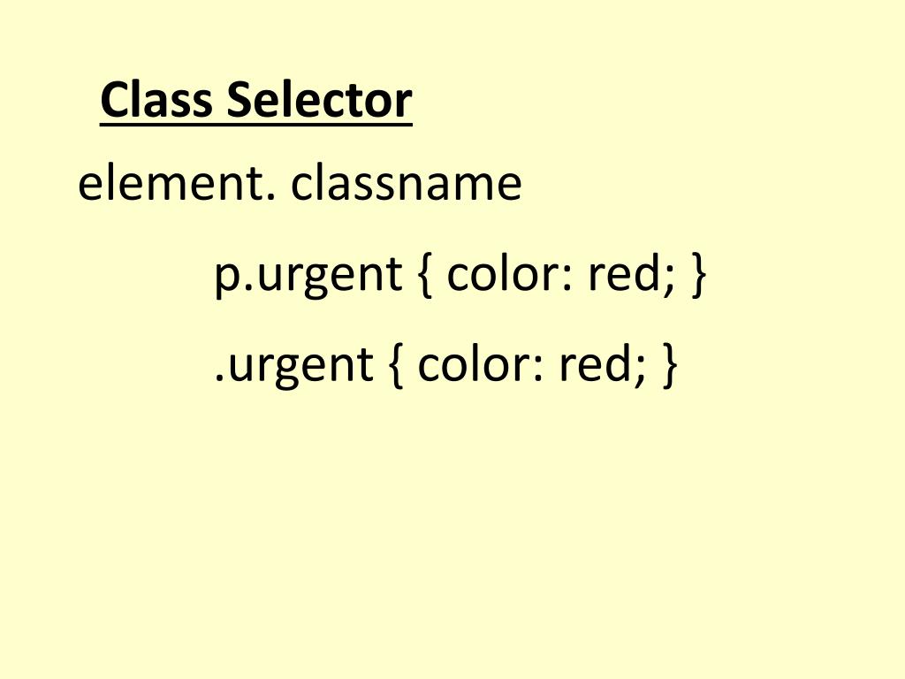The image size is (905, 679).
Task: Click "red;" in the last .urgent rule
Action: (x=601, y=363)
